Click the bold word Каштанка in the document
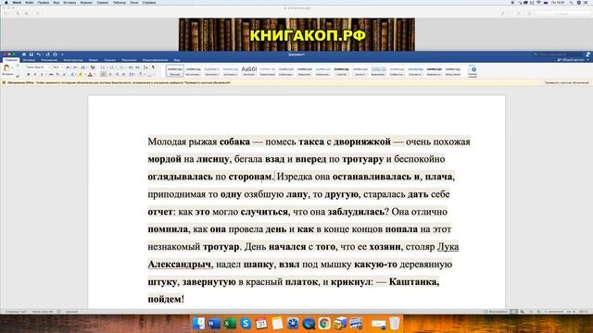 pos(414,281)
